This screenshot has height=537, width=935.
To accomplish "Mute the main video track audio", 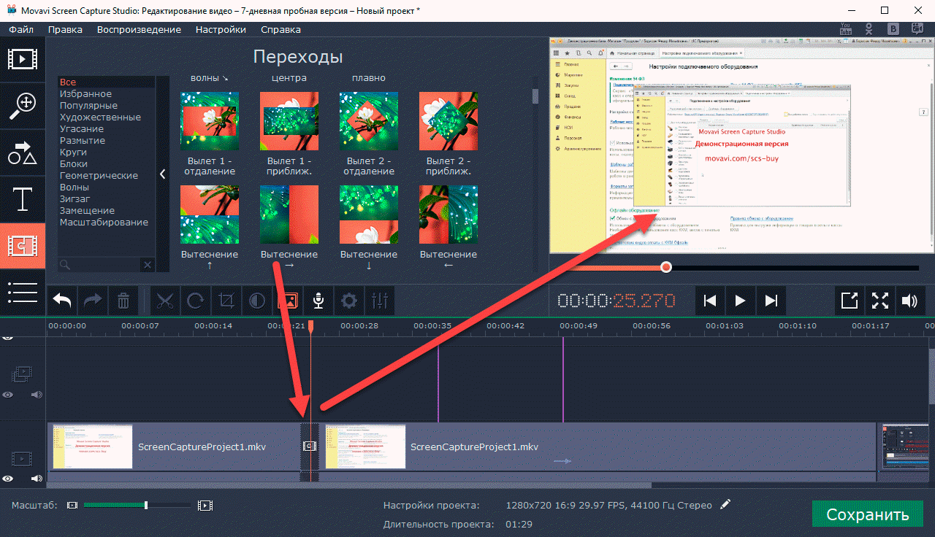I will click(36, 479).
